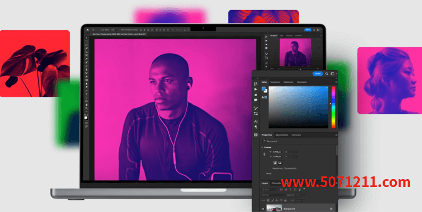Image resolution: width=422 pixels, height=212 pixels.
Task: Collapse the Canvas section chevron
Action: coord(262,148)
